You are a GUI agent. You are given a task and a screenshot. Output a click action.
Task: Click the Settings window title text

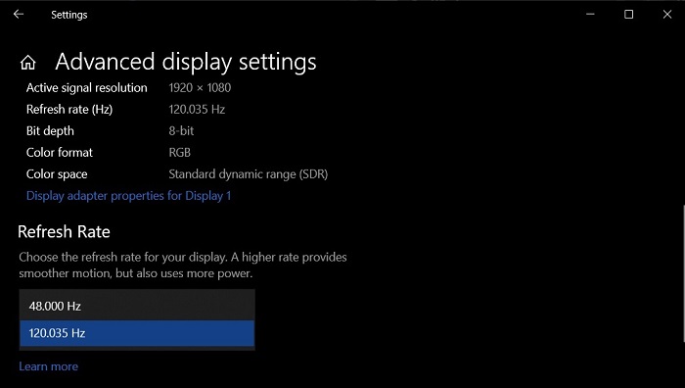click(x=69, y=15)
